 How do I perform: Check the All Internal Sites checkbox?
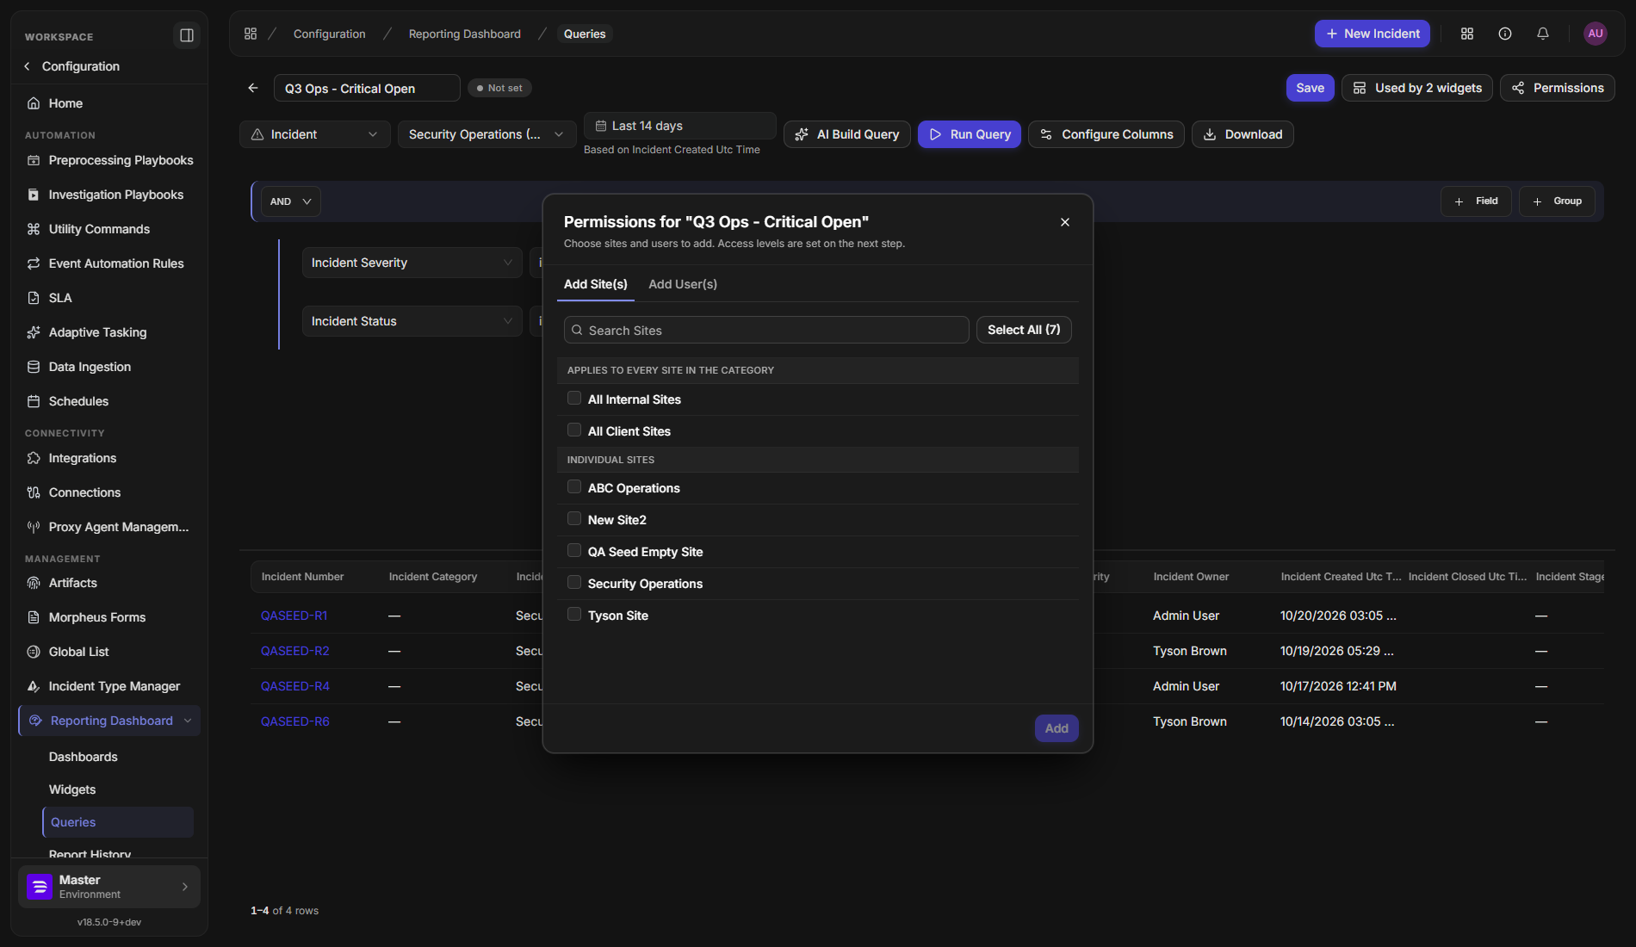574,399
